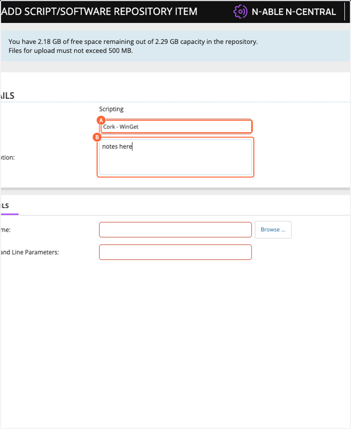Click the N-able gear logo icon
The image size is (351, 429).
(x=240, y=12)
